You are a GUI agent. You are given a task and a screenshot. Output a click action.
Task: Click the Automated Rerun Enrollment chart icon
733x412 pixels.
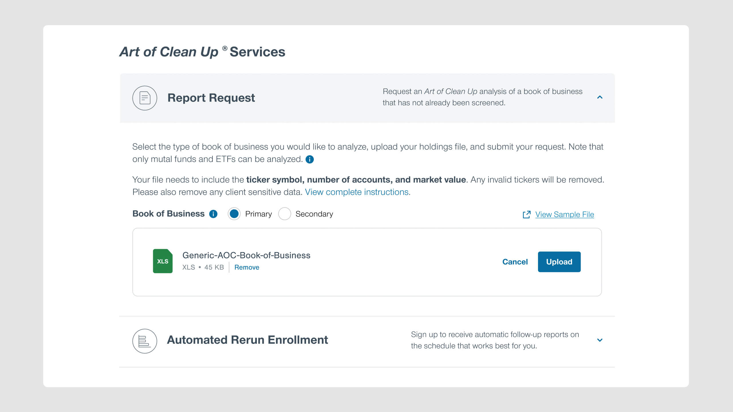point(145,341)
